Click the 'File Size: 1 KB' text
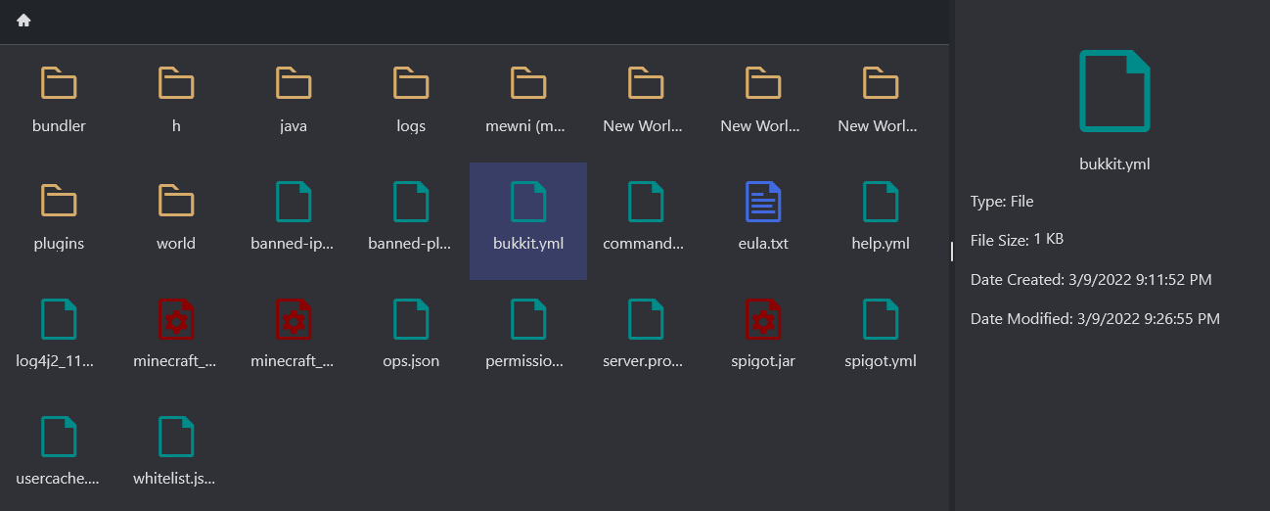 (1019, 241)
